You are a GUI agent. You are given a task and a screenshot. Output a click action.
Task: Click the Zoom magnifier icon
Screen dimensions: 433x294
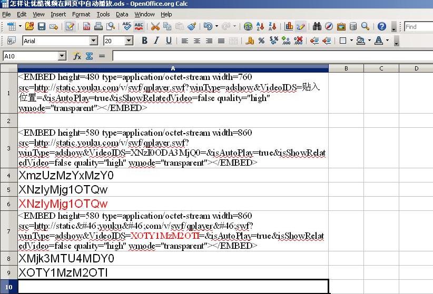point(366,26)
